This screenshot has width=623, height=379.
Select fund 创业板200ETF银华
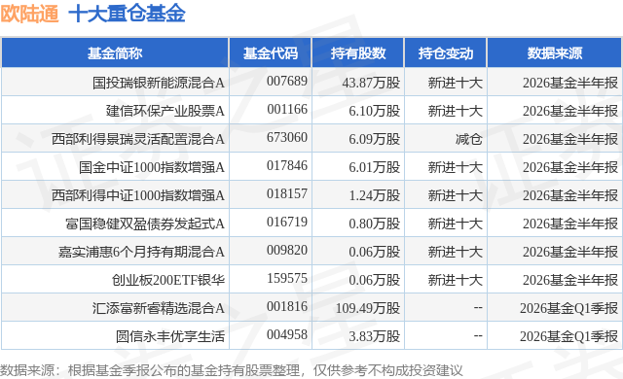168,280
